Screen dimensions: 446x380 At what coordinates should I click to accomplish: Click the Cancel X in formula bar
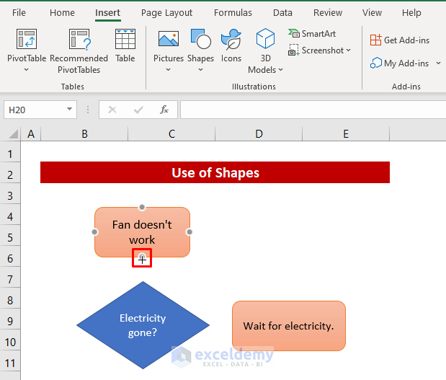point(112,110)
